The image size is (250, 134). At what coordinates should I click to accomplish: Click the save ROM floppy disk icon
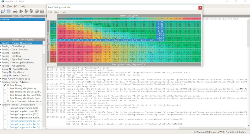(x=9, y=11)
